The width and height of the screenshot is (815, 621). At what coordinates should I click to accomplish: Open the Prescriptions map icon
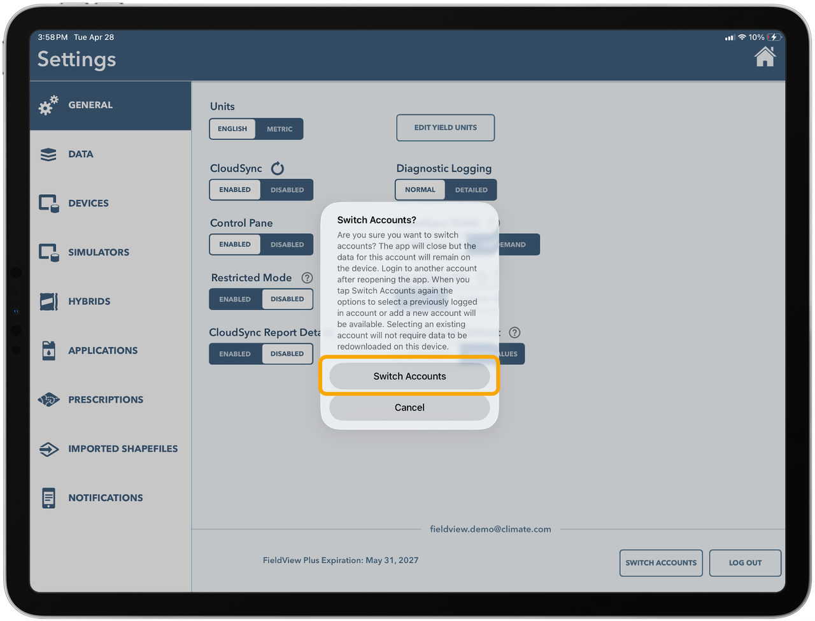pos(48,399)
